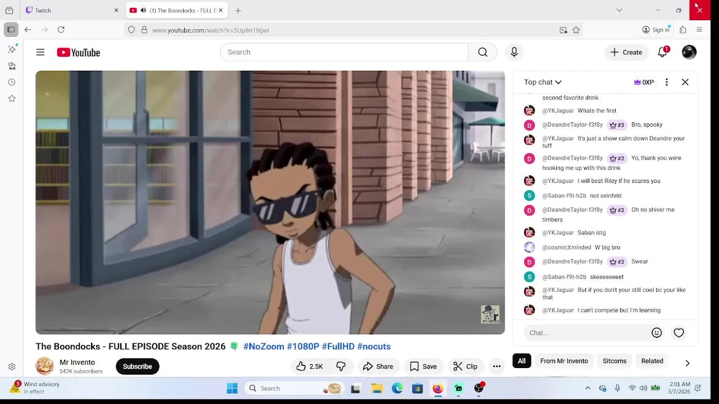The width and height of the screenshot is (719, 404).
Task: Toggle picture-in-picture icon in address bar
Action: 563,30
